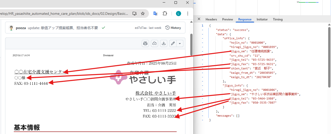331x134 pixels.
Task: Open the Chrome profile avatar
Action: (179, 14)
